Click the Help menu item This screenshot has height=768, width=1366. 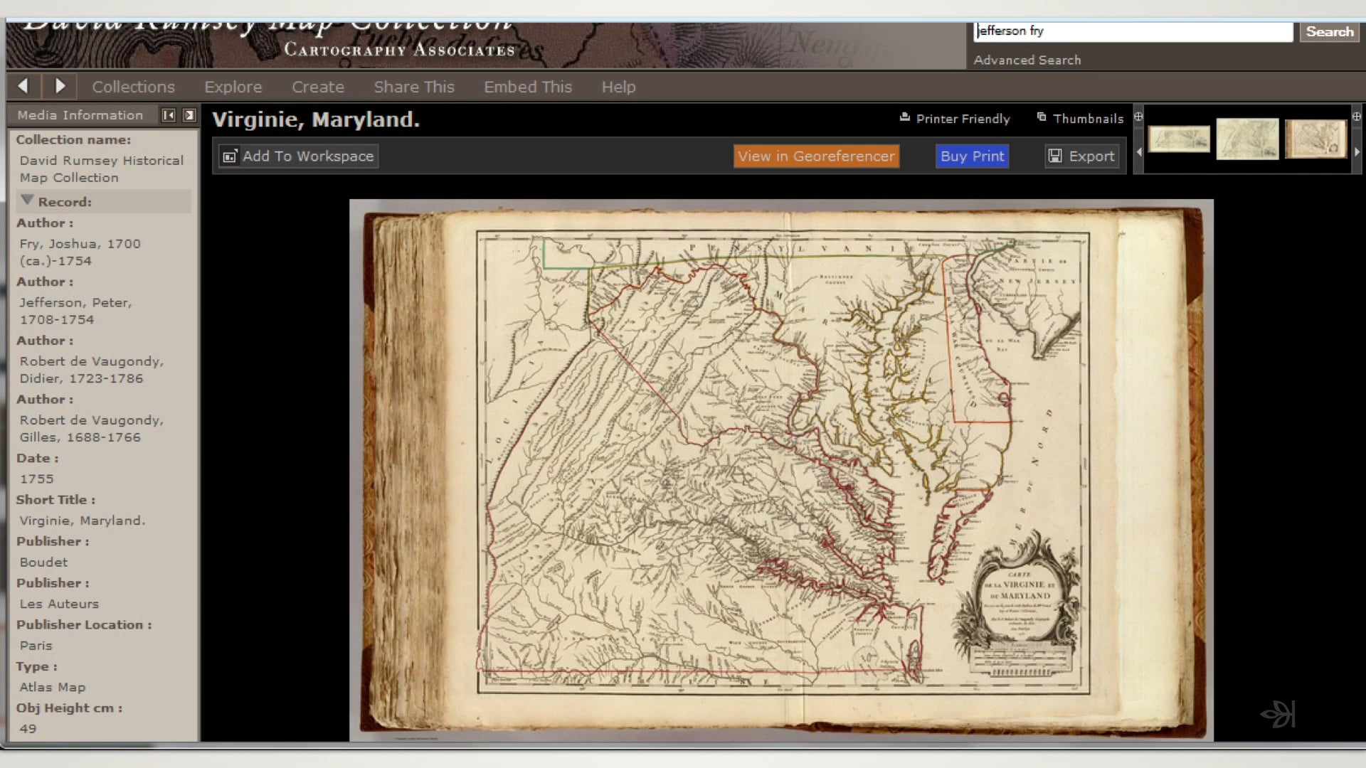tap(618, 87)
